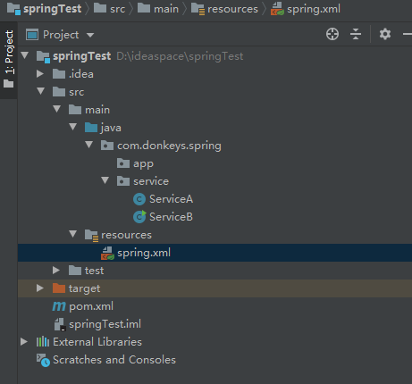The image size is (412, 384).
Task: Select spring.xml in the tree
Action: pyautogui.click(x=144, y=253)
